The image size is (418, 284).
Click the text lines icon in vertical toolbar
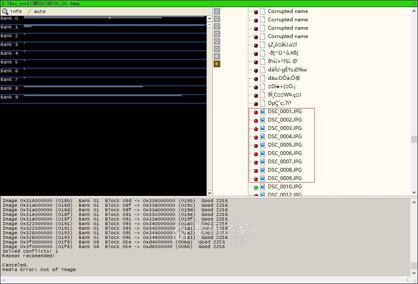tap(217, 56)
